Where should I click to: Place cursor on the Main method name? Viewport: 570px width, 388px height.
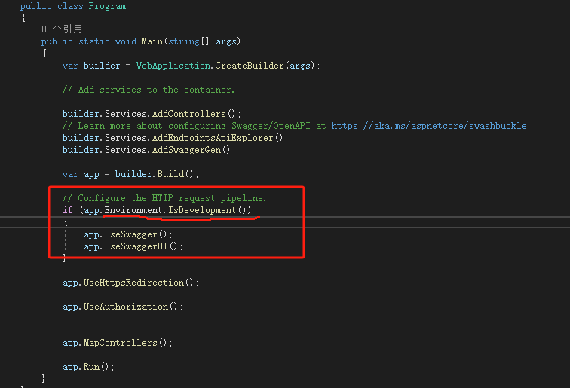(153, 41)
